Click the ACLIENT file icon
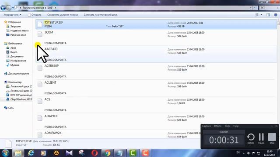The height and width of the screenshot is (157, 280). click(x=40, y=84)
